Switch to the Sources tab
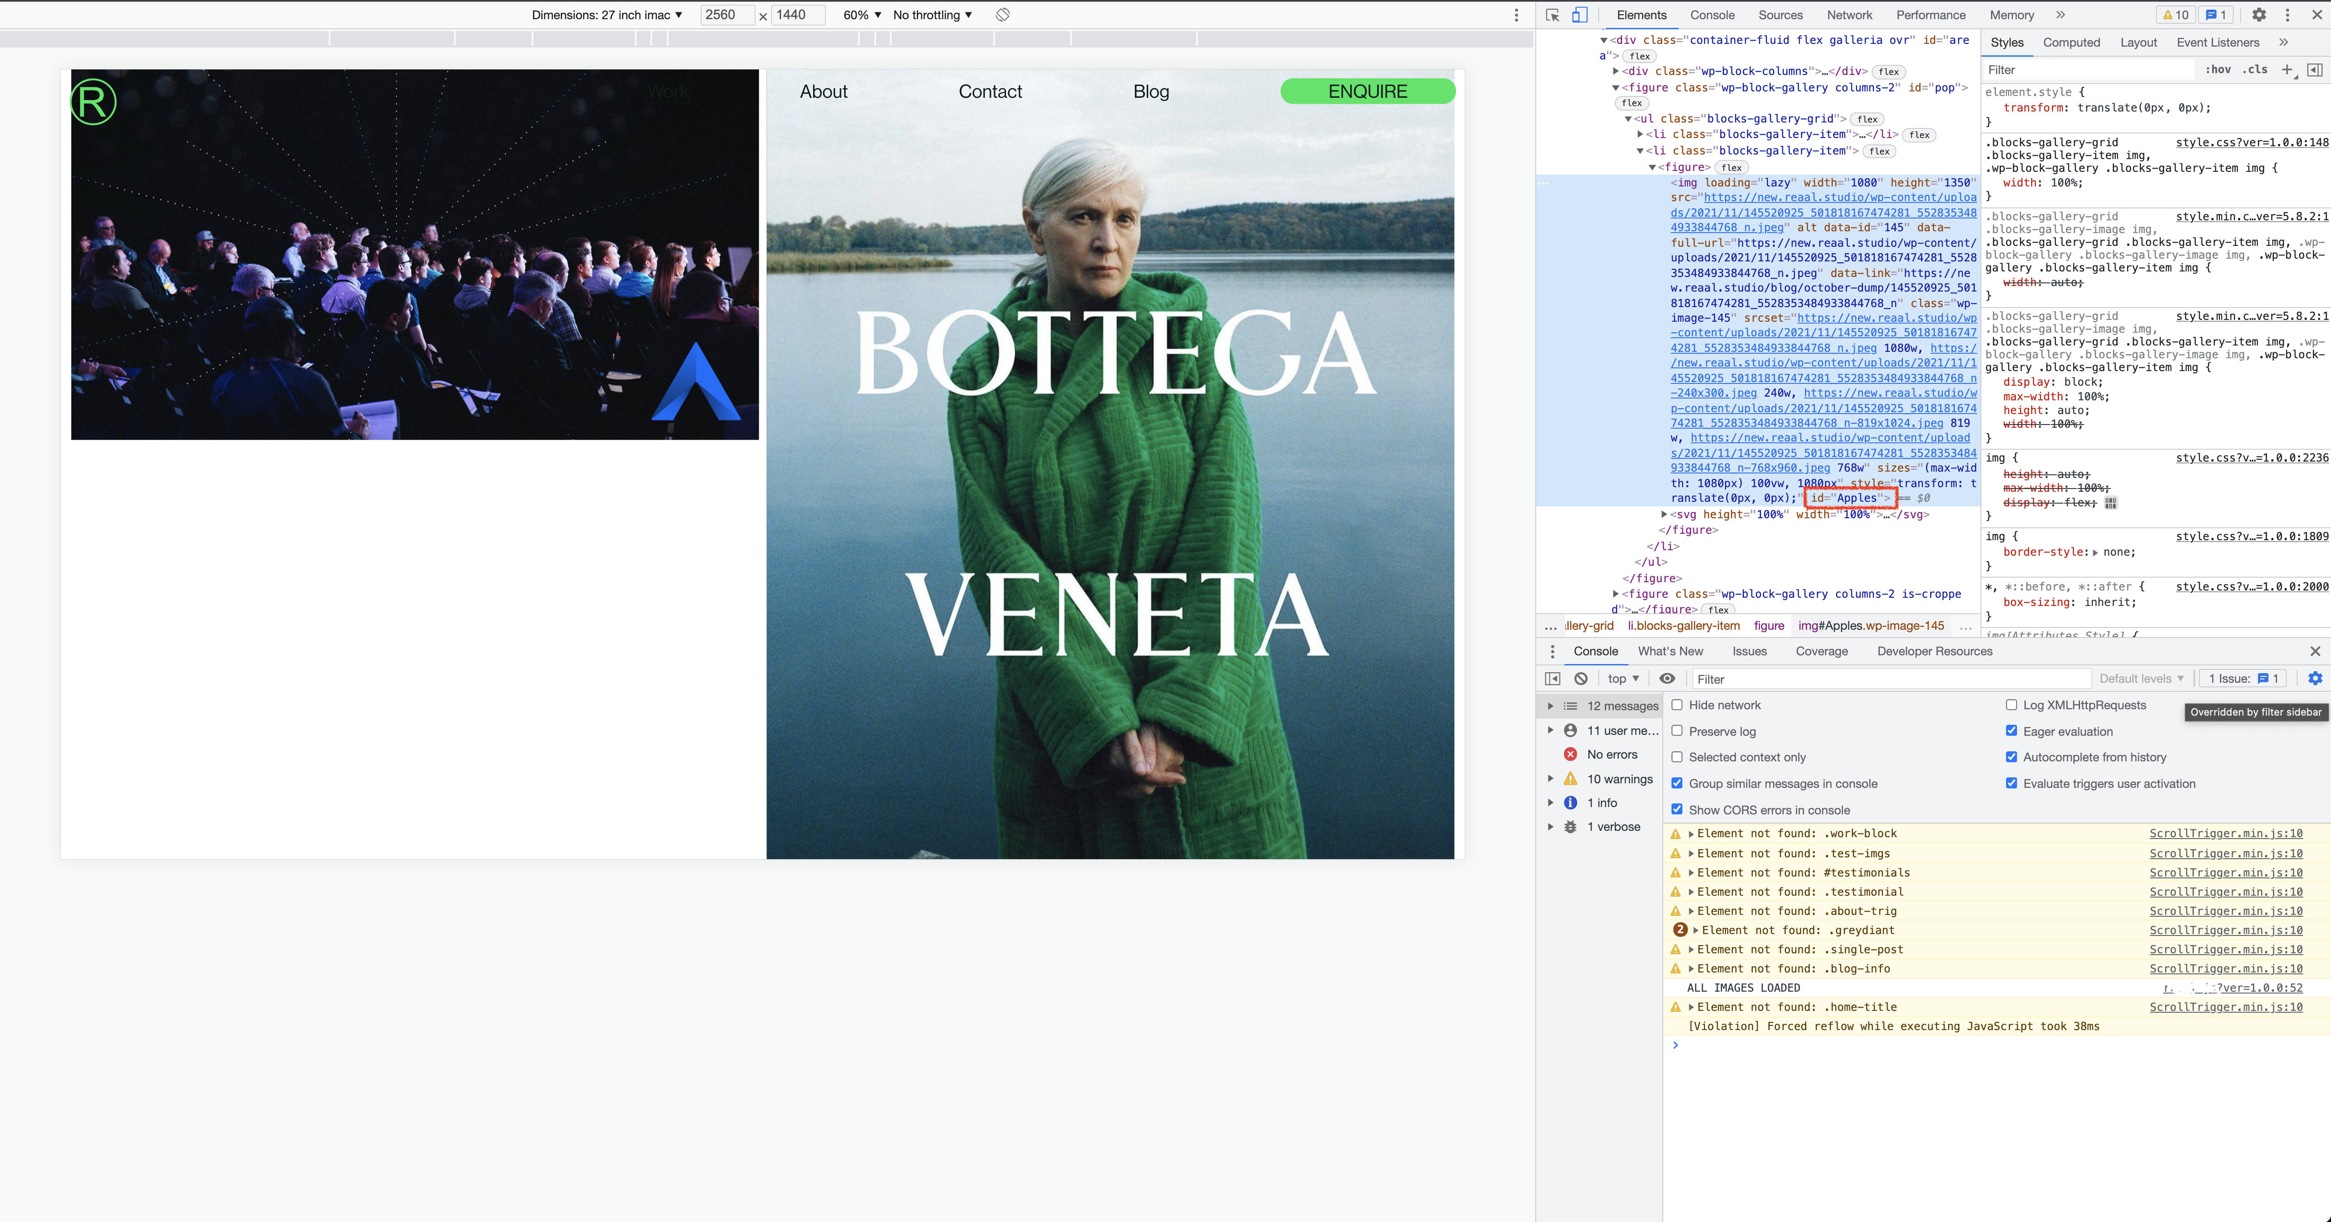The width and height of the screenshot is (2331, 1222). [1780, 16]
